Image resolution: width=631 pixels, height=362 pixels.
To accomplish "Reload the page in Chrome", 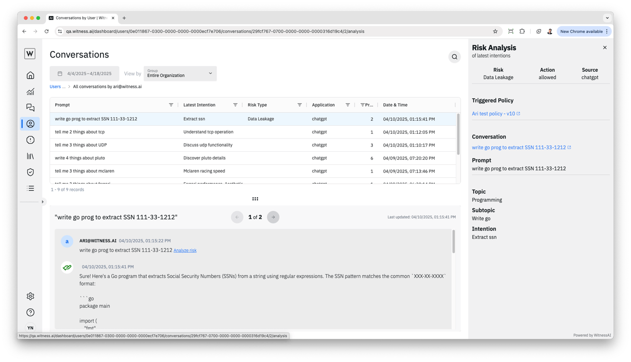I will 46,32.
